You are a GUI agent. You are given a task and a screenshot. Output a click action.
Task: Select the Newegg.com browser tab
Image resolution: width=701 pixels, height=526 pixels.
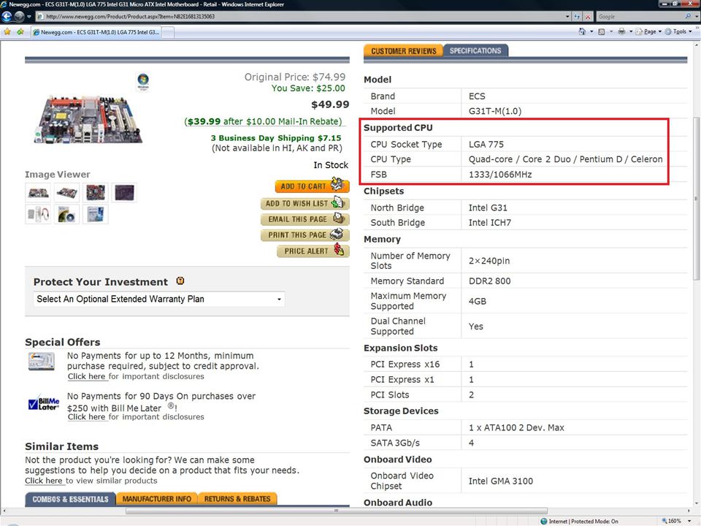pyautogui.click(x=96, y=32)
